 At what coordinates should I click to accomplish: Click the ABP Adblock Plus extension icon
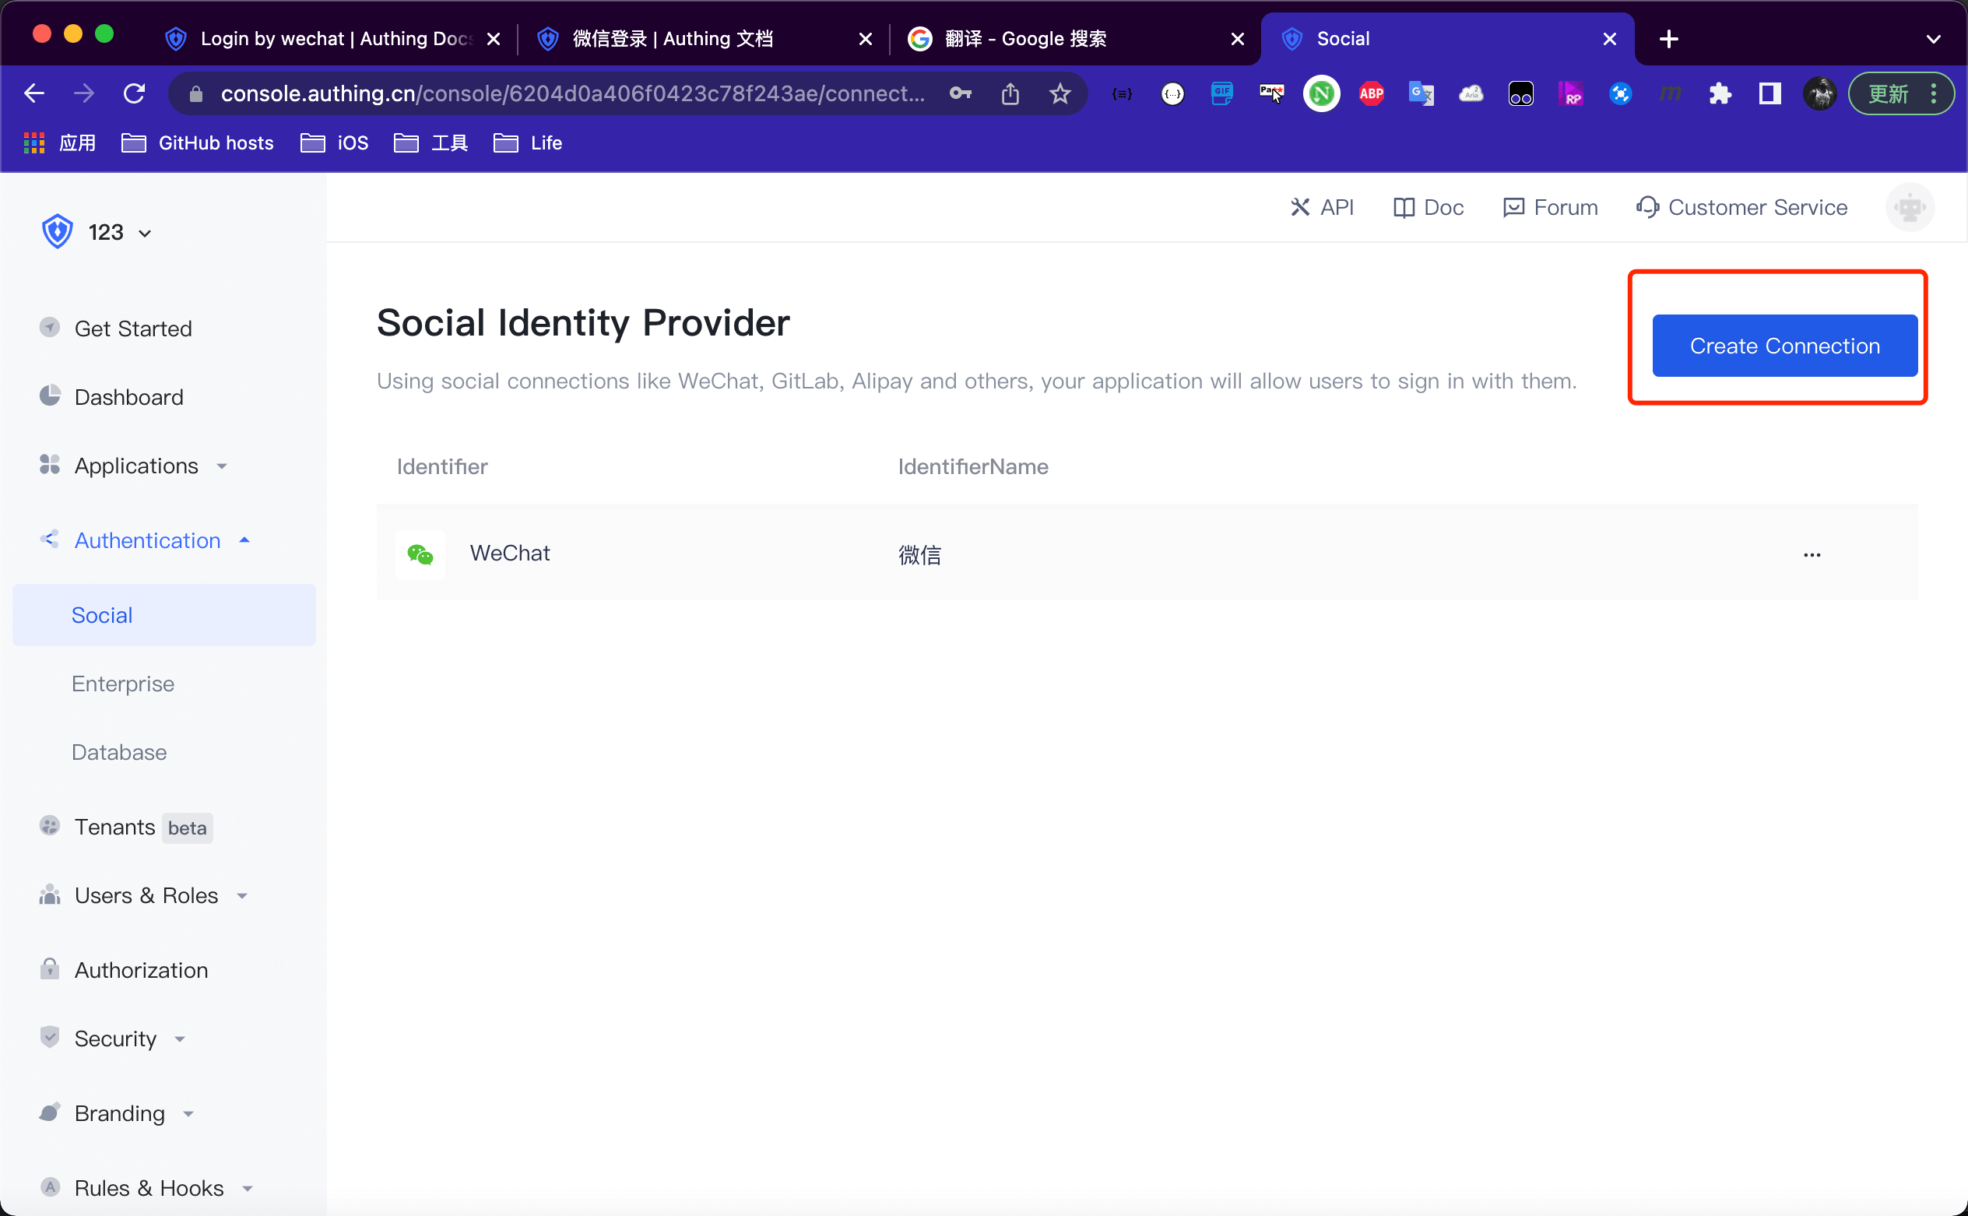(1371, 94)
